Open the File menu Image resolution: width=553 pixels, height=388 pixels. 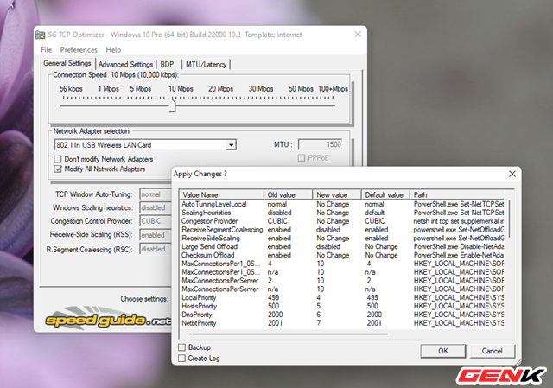tap(46, 50)
